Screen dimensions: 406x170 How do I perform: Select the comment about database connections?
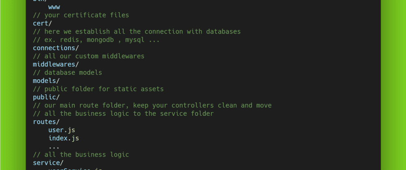(x=137, y=32)
